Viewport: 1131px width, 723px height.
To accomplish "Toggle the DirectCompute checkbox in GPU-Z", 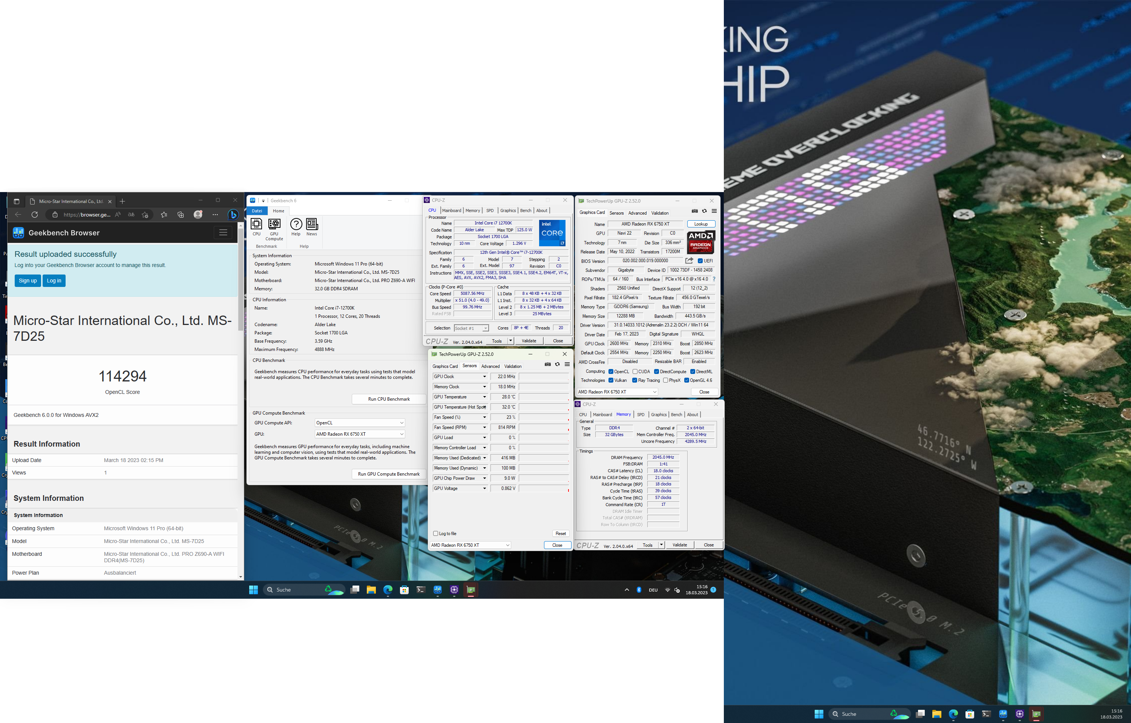I will click(x=656, y=372).
